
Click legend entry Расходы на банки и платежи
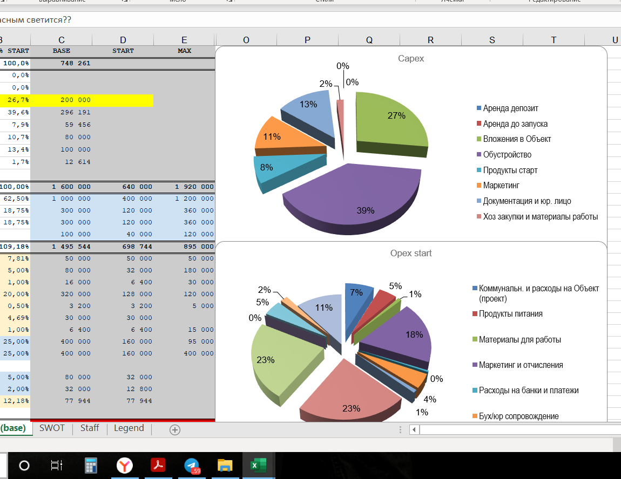(525, 391)
